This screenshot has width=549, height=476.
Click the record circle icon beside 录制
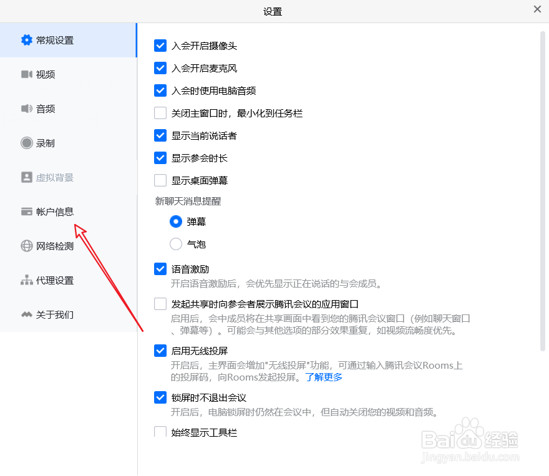tap(27, 143)
